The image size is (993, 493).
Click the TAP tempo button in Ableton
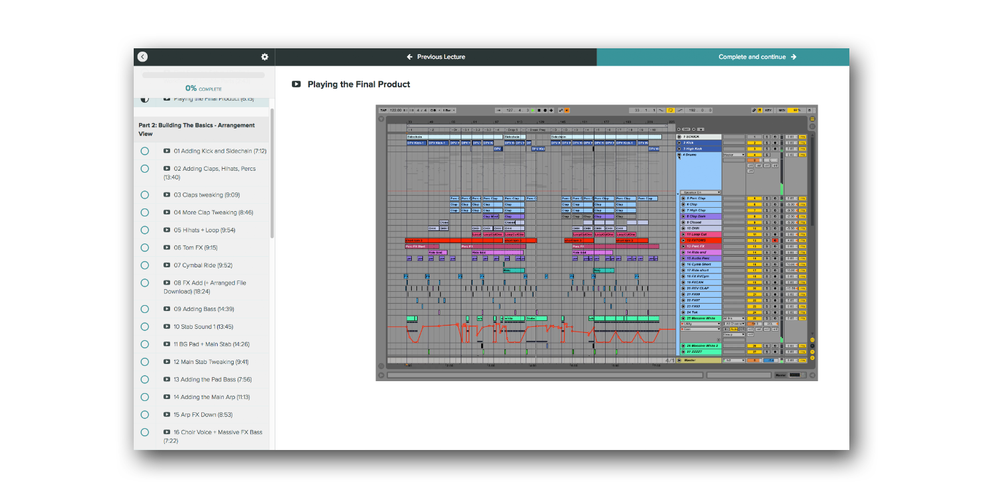click(383, 110)
